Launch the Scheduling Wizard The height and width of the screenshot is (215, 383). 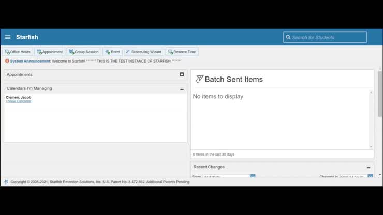tap(144, 52)
